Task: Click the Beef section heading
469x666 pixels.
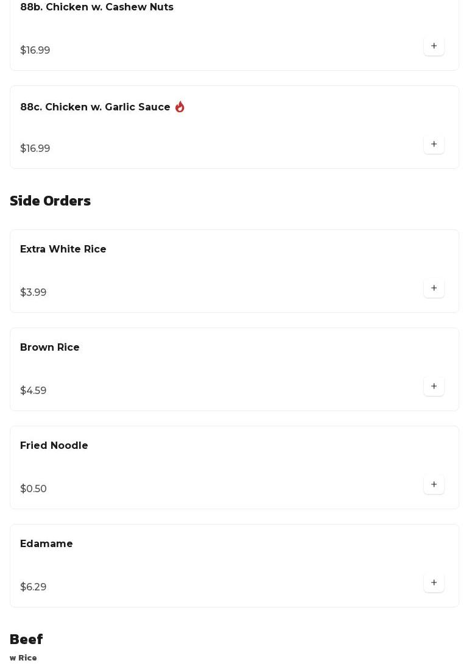Action: [26, 639]
